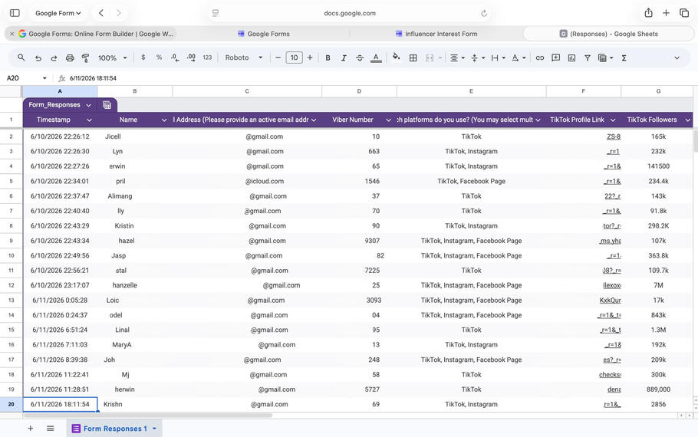698x437 pixels.
Task: Open TikTok profile link in hanzelle row
Action: 611,285
